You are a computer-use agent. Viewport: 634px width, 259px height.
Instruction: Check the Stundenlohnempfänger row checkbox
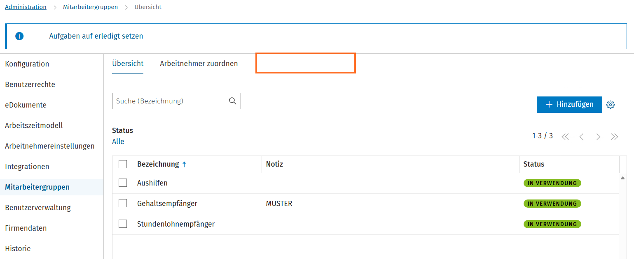(123, 224)
